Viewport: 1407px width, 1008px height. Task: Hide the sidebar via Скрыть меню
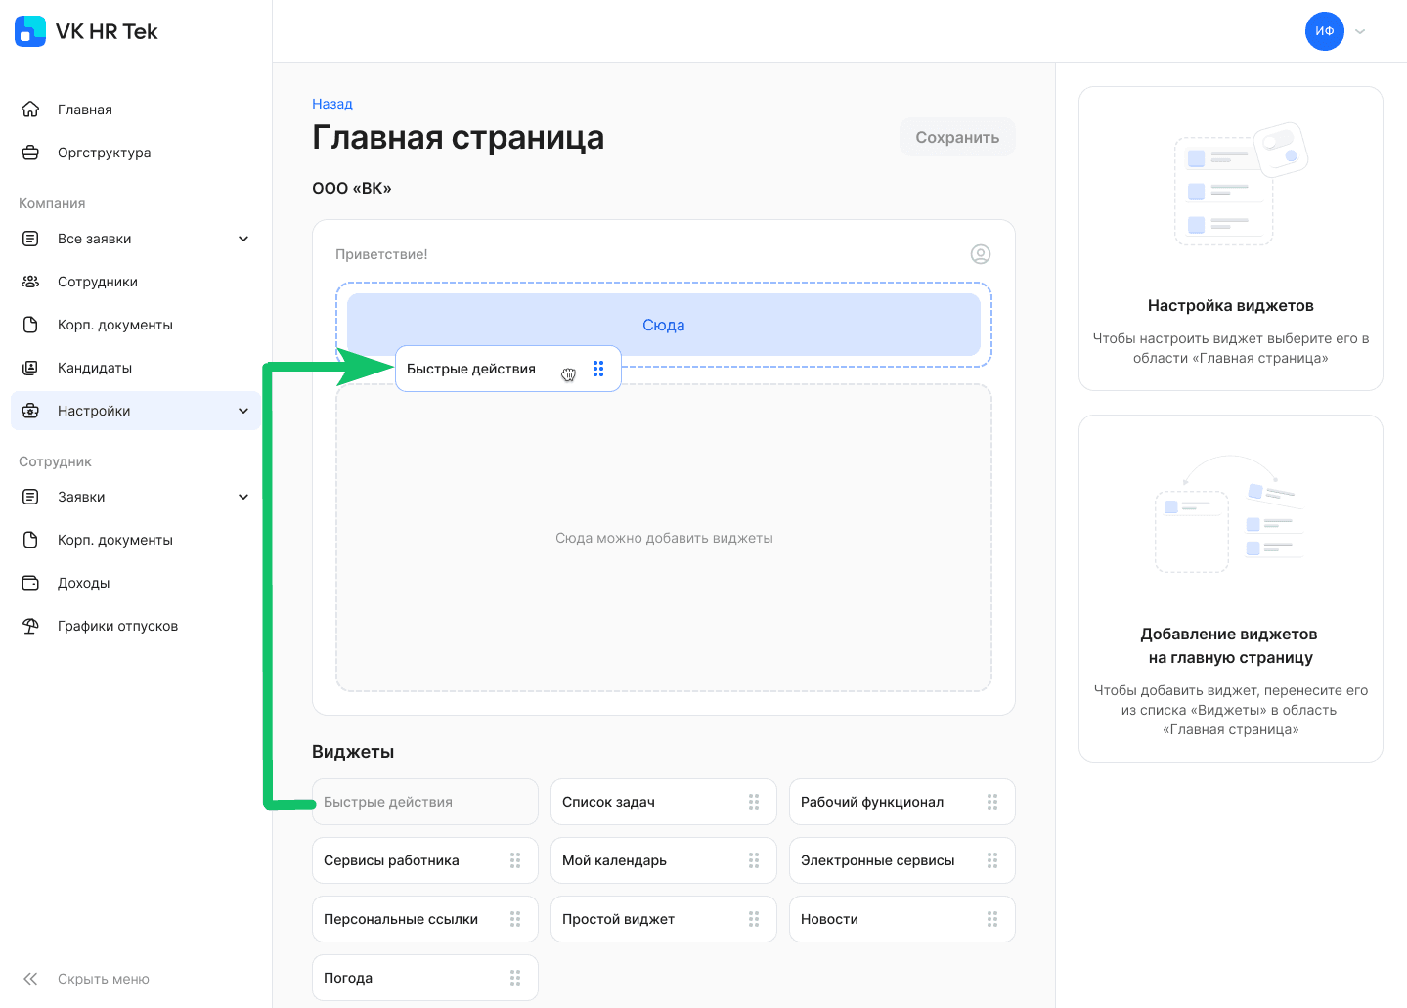tap(103, 979)
